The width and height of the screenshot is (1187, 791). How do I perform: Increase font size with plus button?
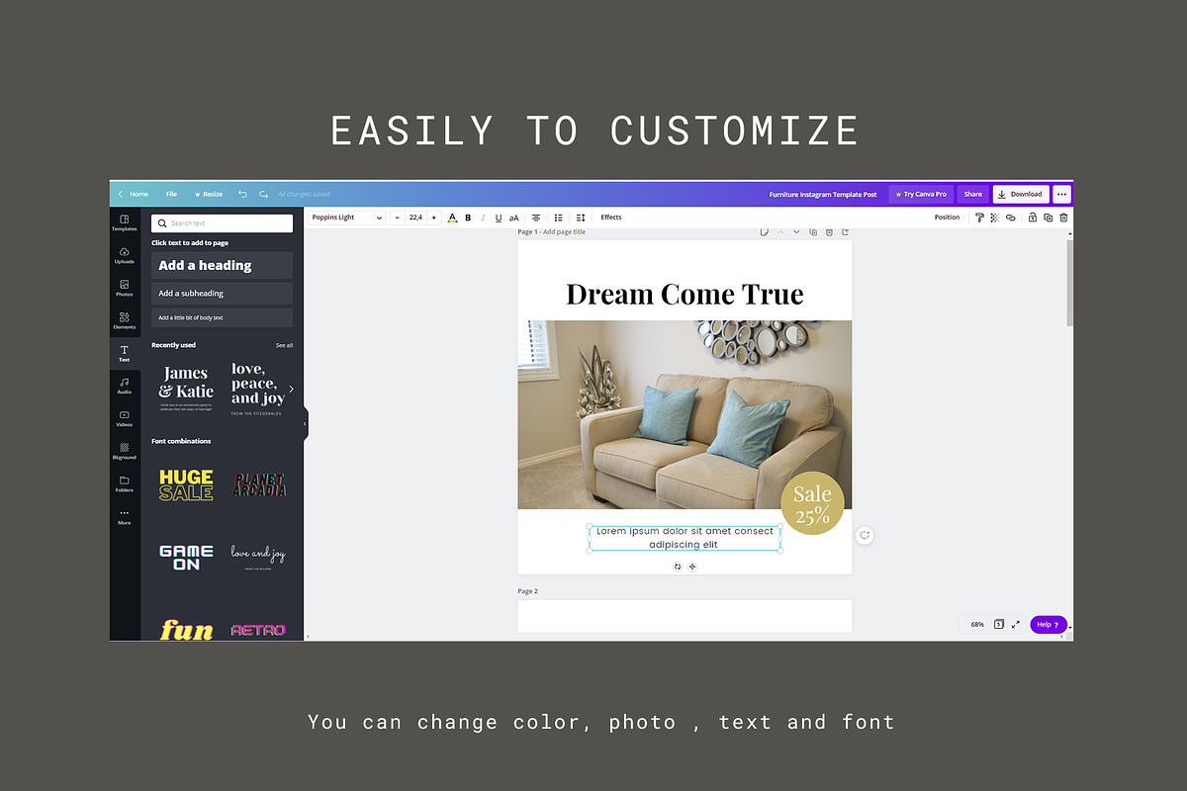433,218
